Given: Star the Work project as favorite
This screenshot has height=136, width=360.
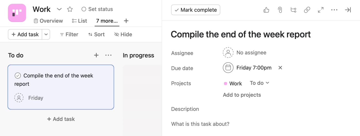Looking at the screenshot, I should point(70,9).
